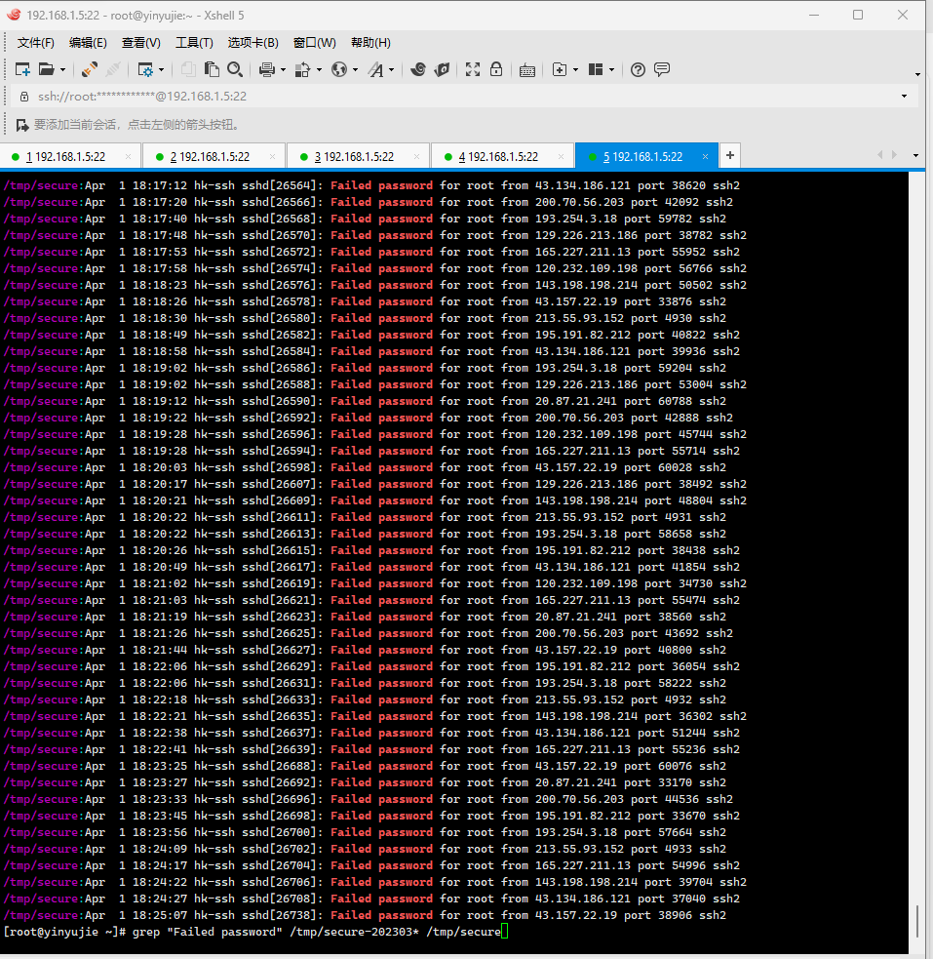This screenshot has height=959, width=933.
Task: Click log line with sshd[26738]
Action: point(365,915)
